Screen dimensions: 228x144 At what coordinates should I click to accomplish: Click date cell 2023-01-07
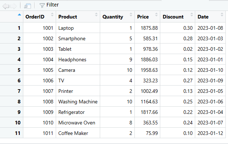pos(210,123)
